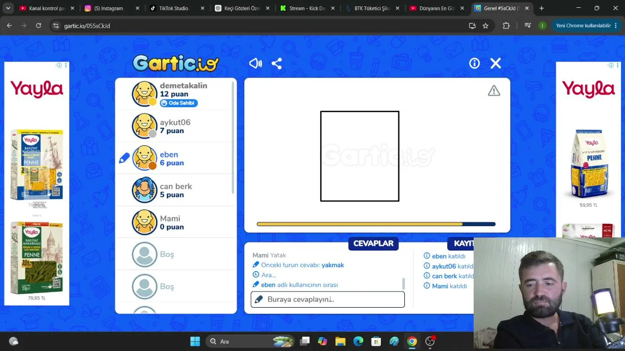This screenshot has width=625, height=351.
Task: Click the gartic.io address bar
Action: pyautogui.click(x=264, y=26)
